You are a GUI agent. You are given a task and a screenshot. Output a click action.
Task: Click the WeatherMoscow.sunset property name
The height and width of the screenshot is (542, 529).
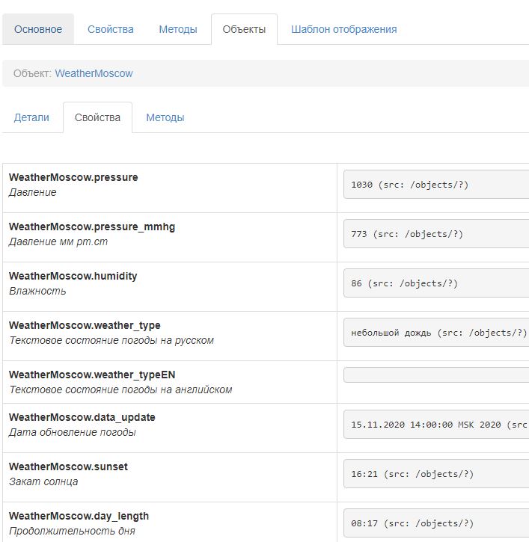click(x=68, y=466)
